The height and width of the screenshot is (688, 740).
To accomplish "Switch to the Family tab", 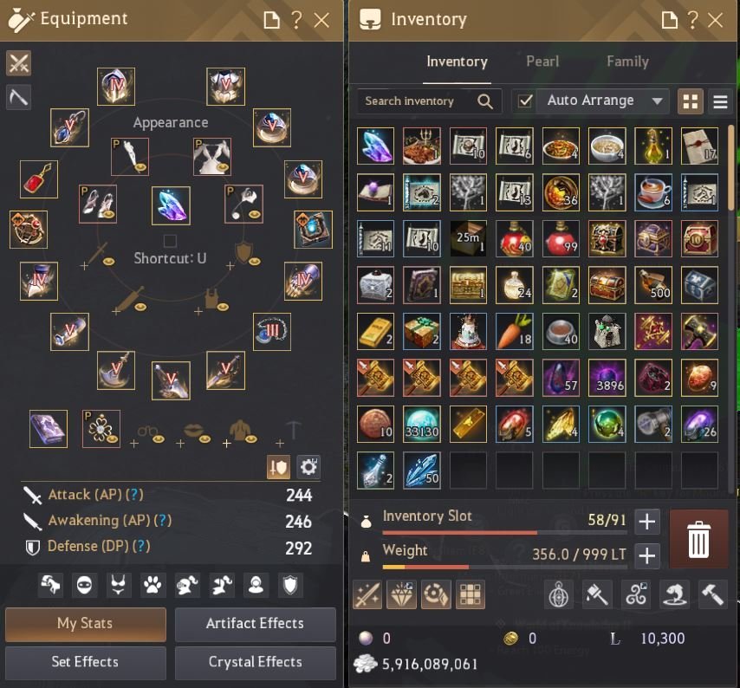I will point(627,62).
